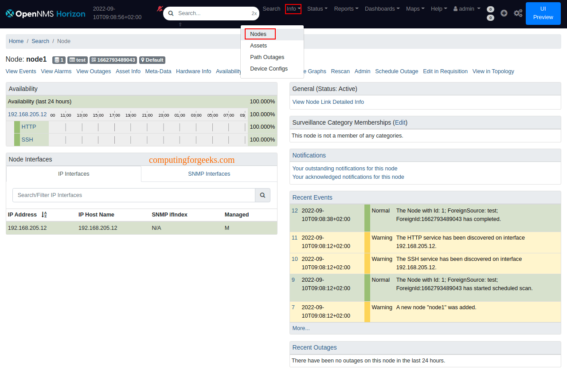Screen dimensions: 567x370
Task: Click the test foreign source badge
Action: pyautogui.click(x=78, y=60)
